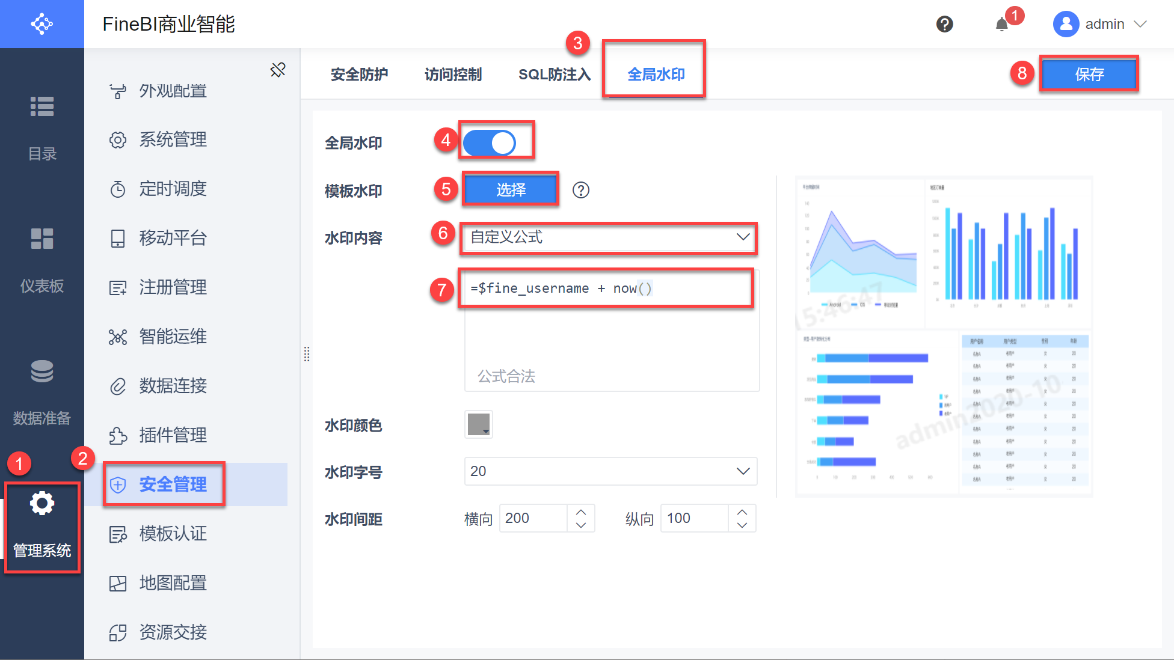1174x660 pixels.
Task: Click the 保存 save button
Action: [x=1089, y=75]
